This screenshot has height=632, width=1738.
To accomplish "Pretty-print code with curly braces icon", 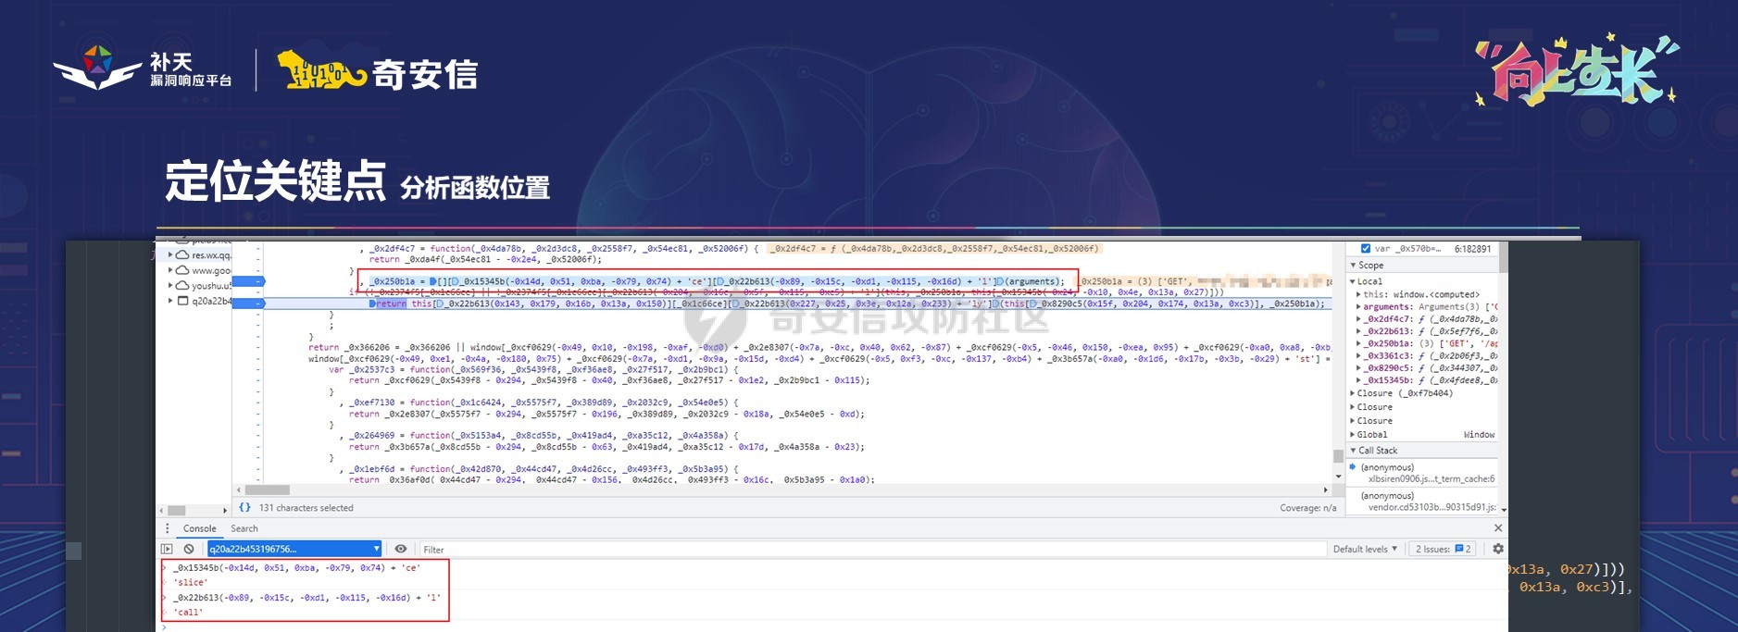I will [244, 507].
